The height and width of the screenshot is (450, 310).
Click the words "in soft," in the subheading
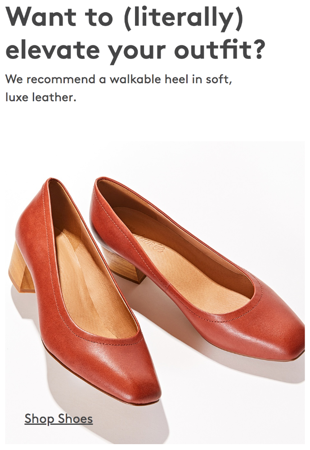(212, 79)
